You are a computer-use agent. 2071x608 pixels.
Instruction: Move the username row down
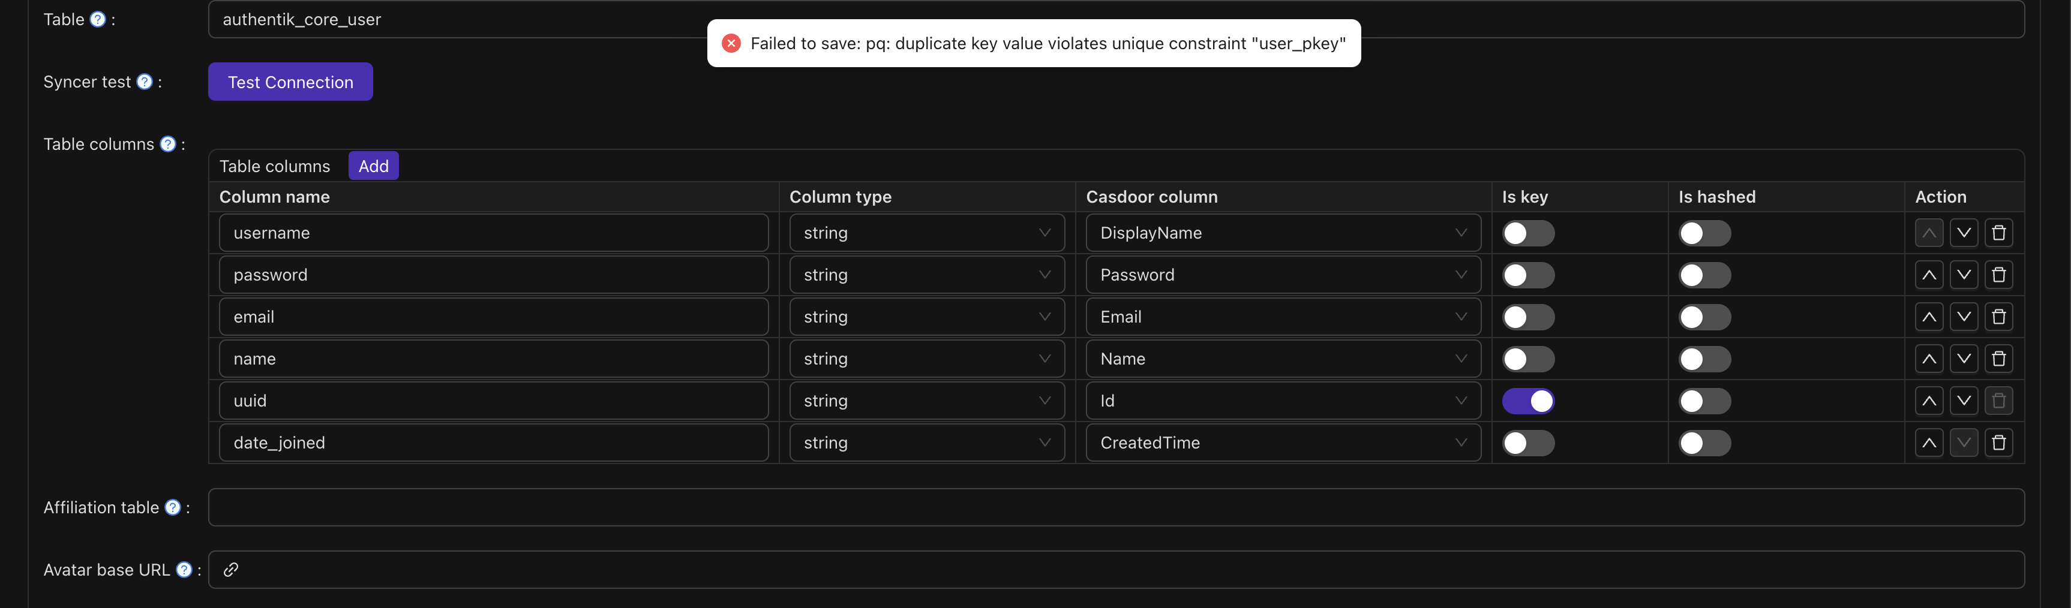1963,233
